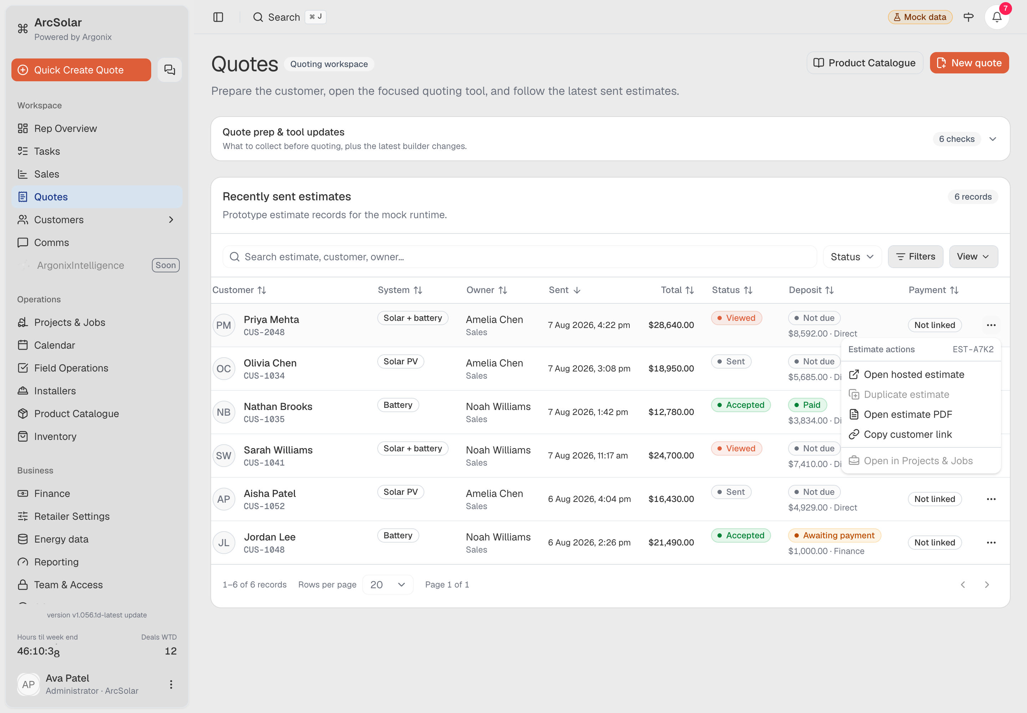Toggle the sidebar panel icon
The height and width of the screenshot is (713, 1027).
click(218, 17)
